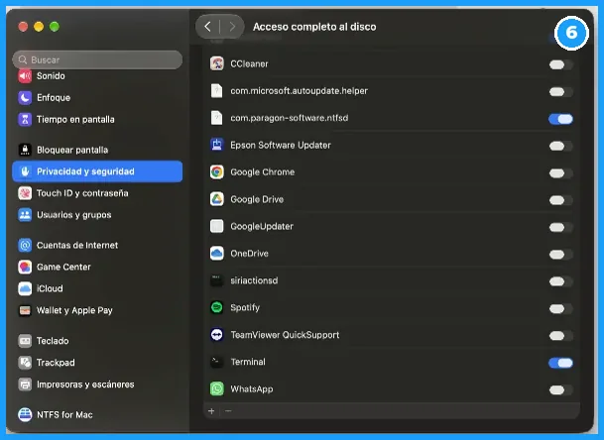This screenshot has width=604, height=440.
Task: Toggle the OneDrive access switch
Action: [560, 255]
